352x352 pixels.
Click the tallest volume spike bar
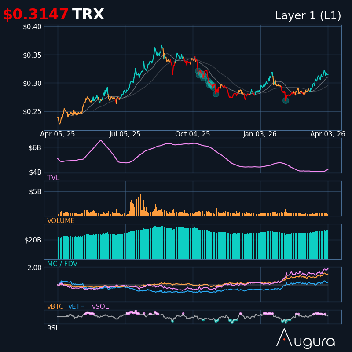pyautogui.click(x=136, y=199)
